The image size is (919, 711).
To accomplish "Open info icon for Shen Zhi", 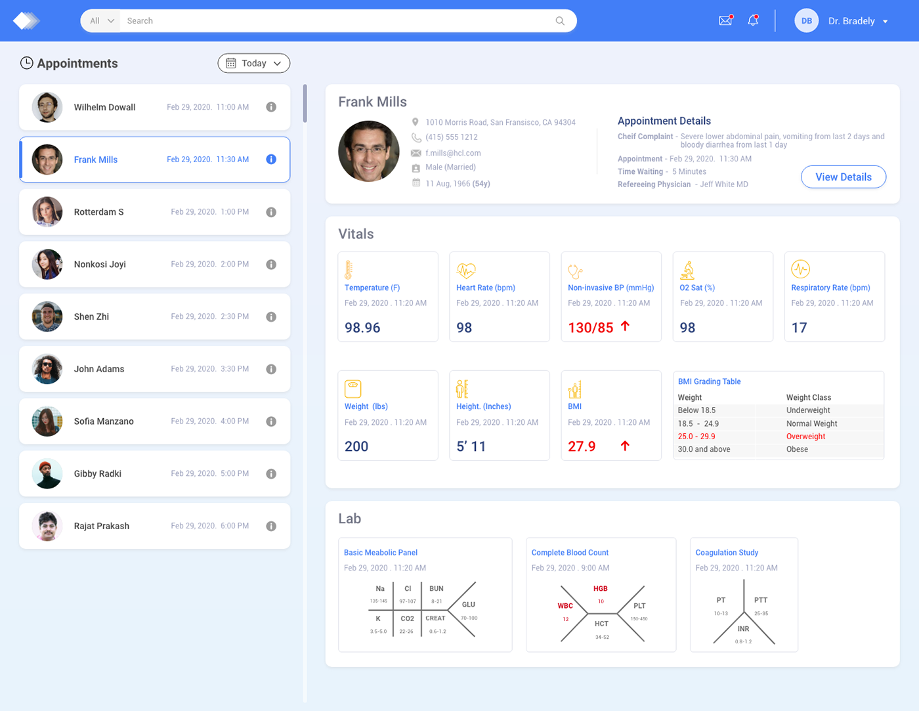I will pyautogui.click(x=271, y=316).
